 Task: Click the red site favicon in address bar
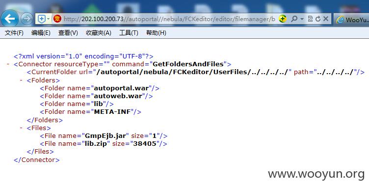pyautogui.click(x=57, y=19)
